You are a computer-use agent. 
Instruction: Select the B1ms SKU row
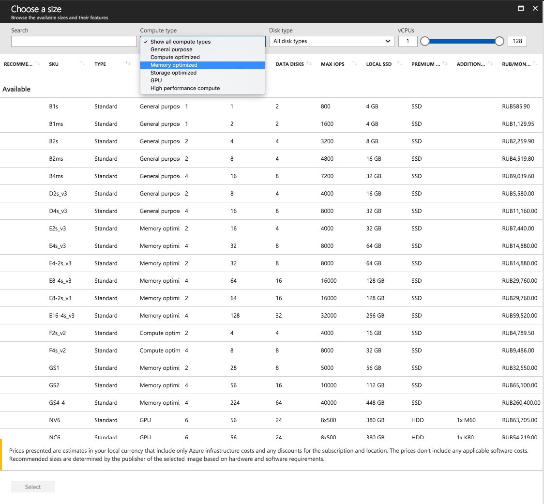point(272,123)
